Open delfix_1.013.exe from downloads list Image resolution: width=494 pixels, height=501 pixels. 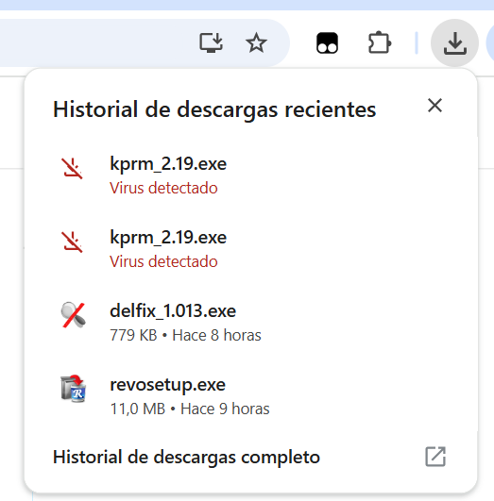[250, 323]
